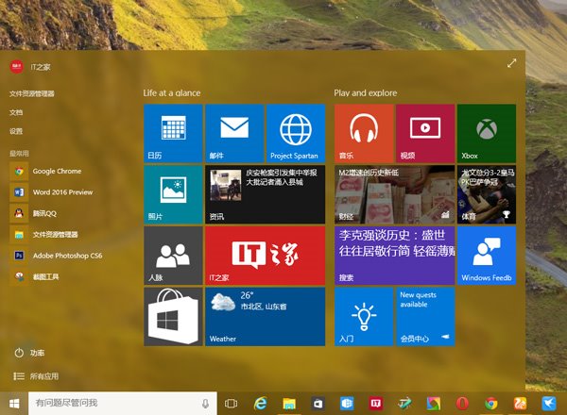This screenshot has width=567, height=415.
Task: Launch the Xbox tile
Action: tap(486, 133)
